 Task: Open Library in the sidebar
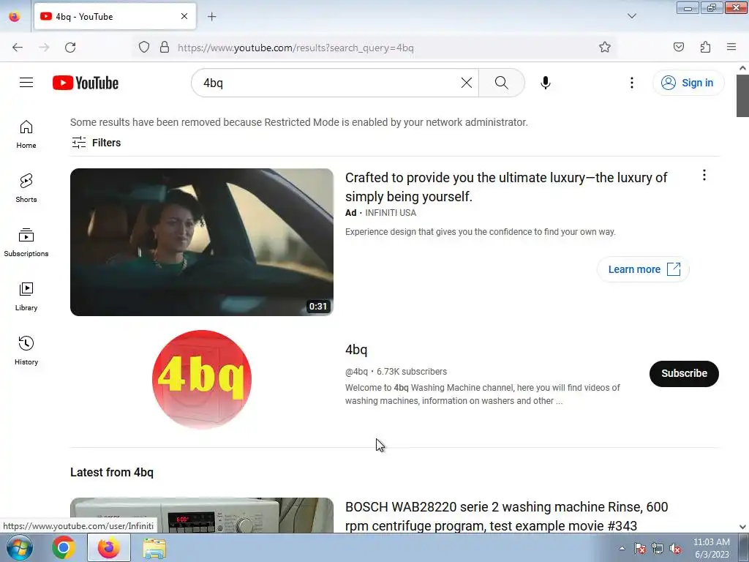coord(26,297)
